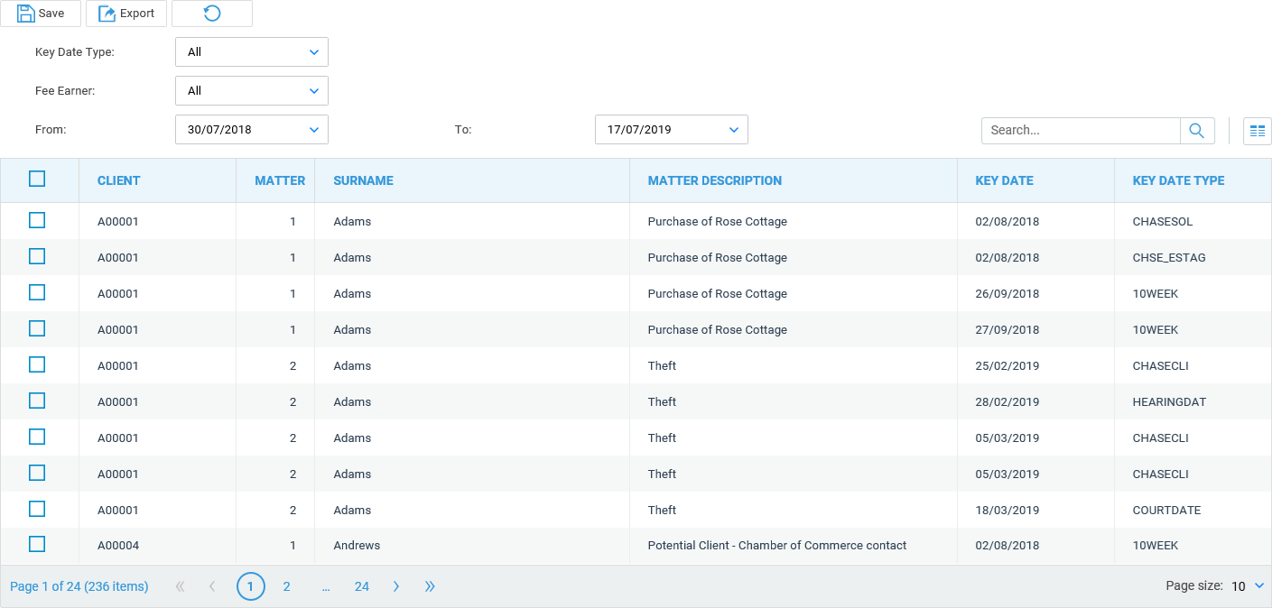Sort by the KEY DATE column header
1272x608 pixels.
[1004, 180]
